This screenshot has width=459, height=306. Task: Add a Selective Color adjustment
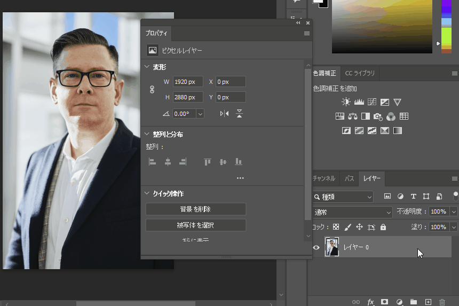tap(385, 130)
